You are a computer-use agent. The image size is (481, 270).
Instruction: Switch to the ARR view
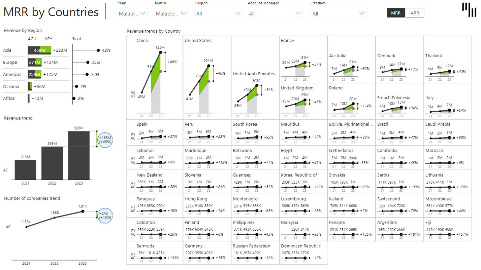pyautogui.click(x=415, y=12)
